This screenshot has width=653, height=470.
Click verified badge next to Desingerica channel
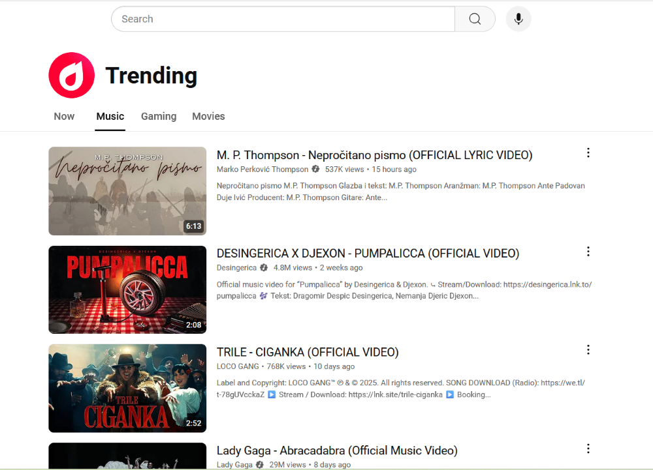point(264,268)
